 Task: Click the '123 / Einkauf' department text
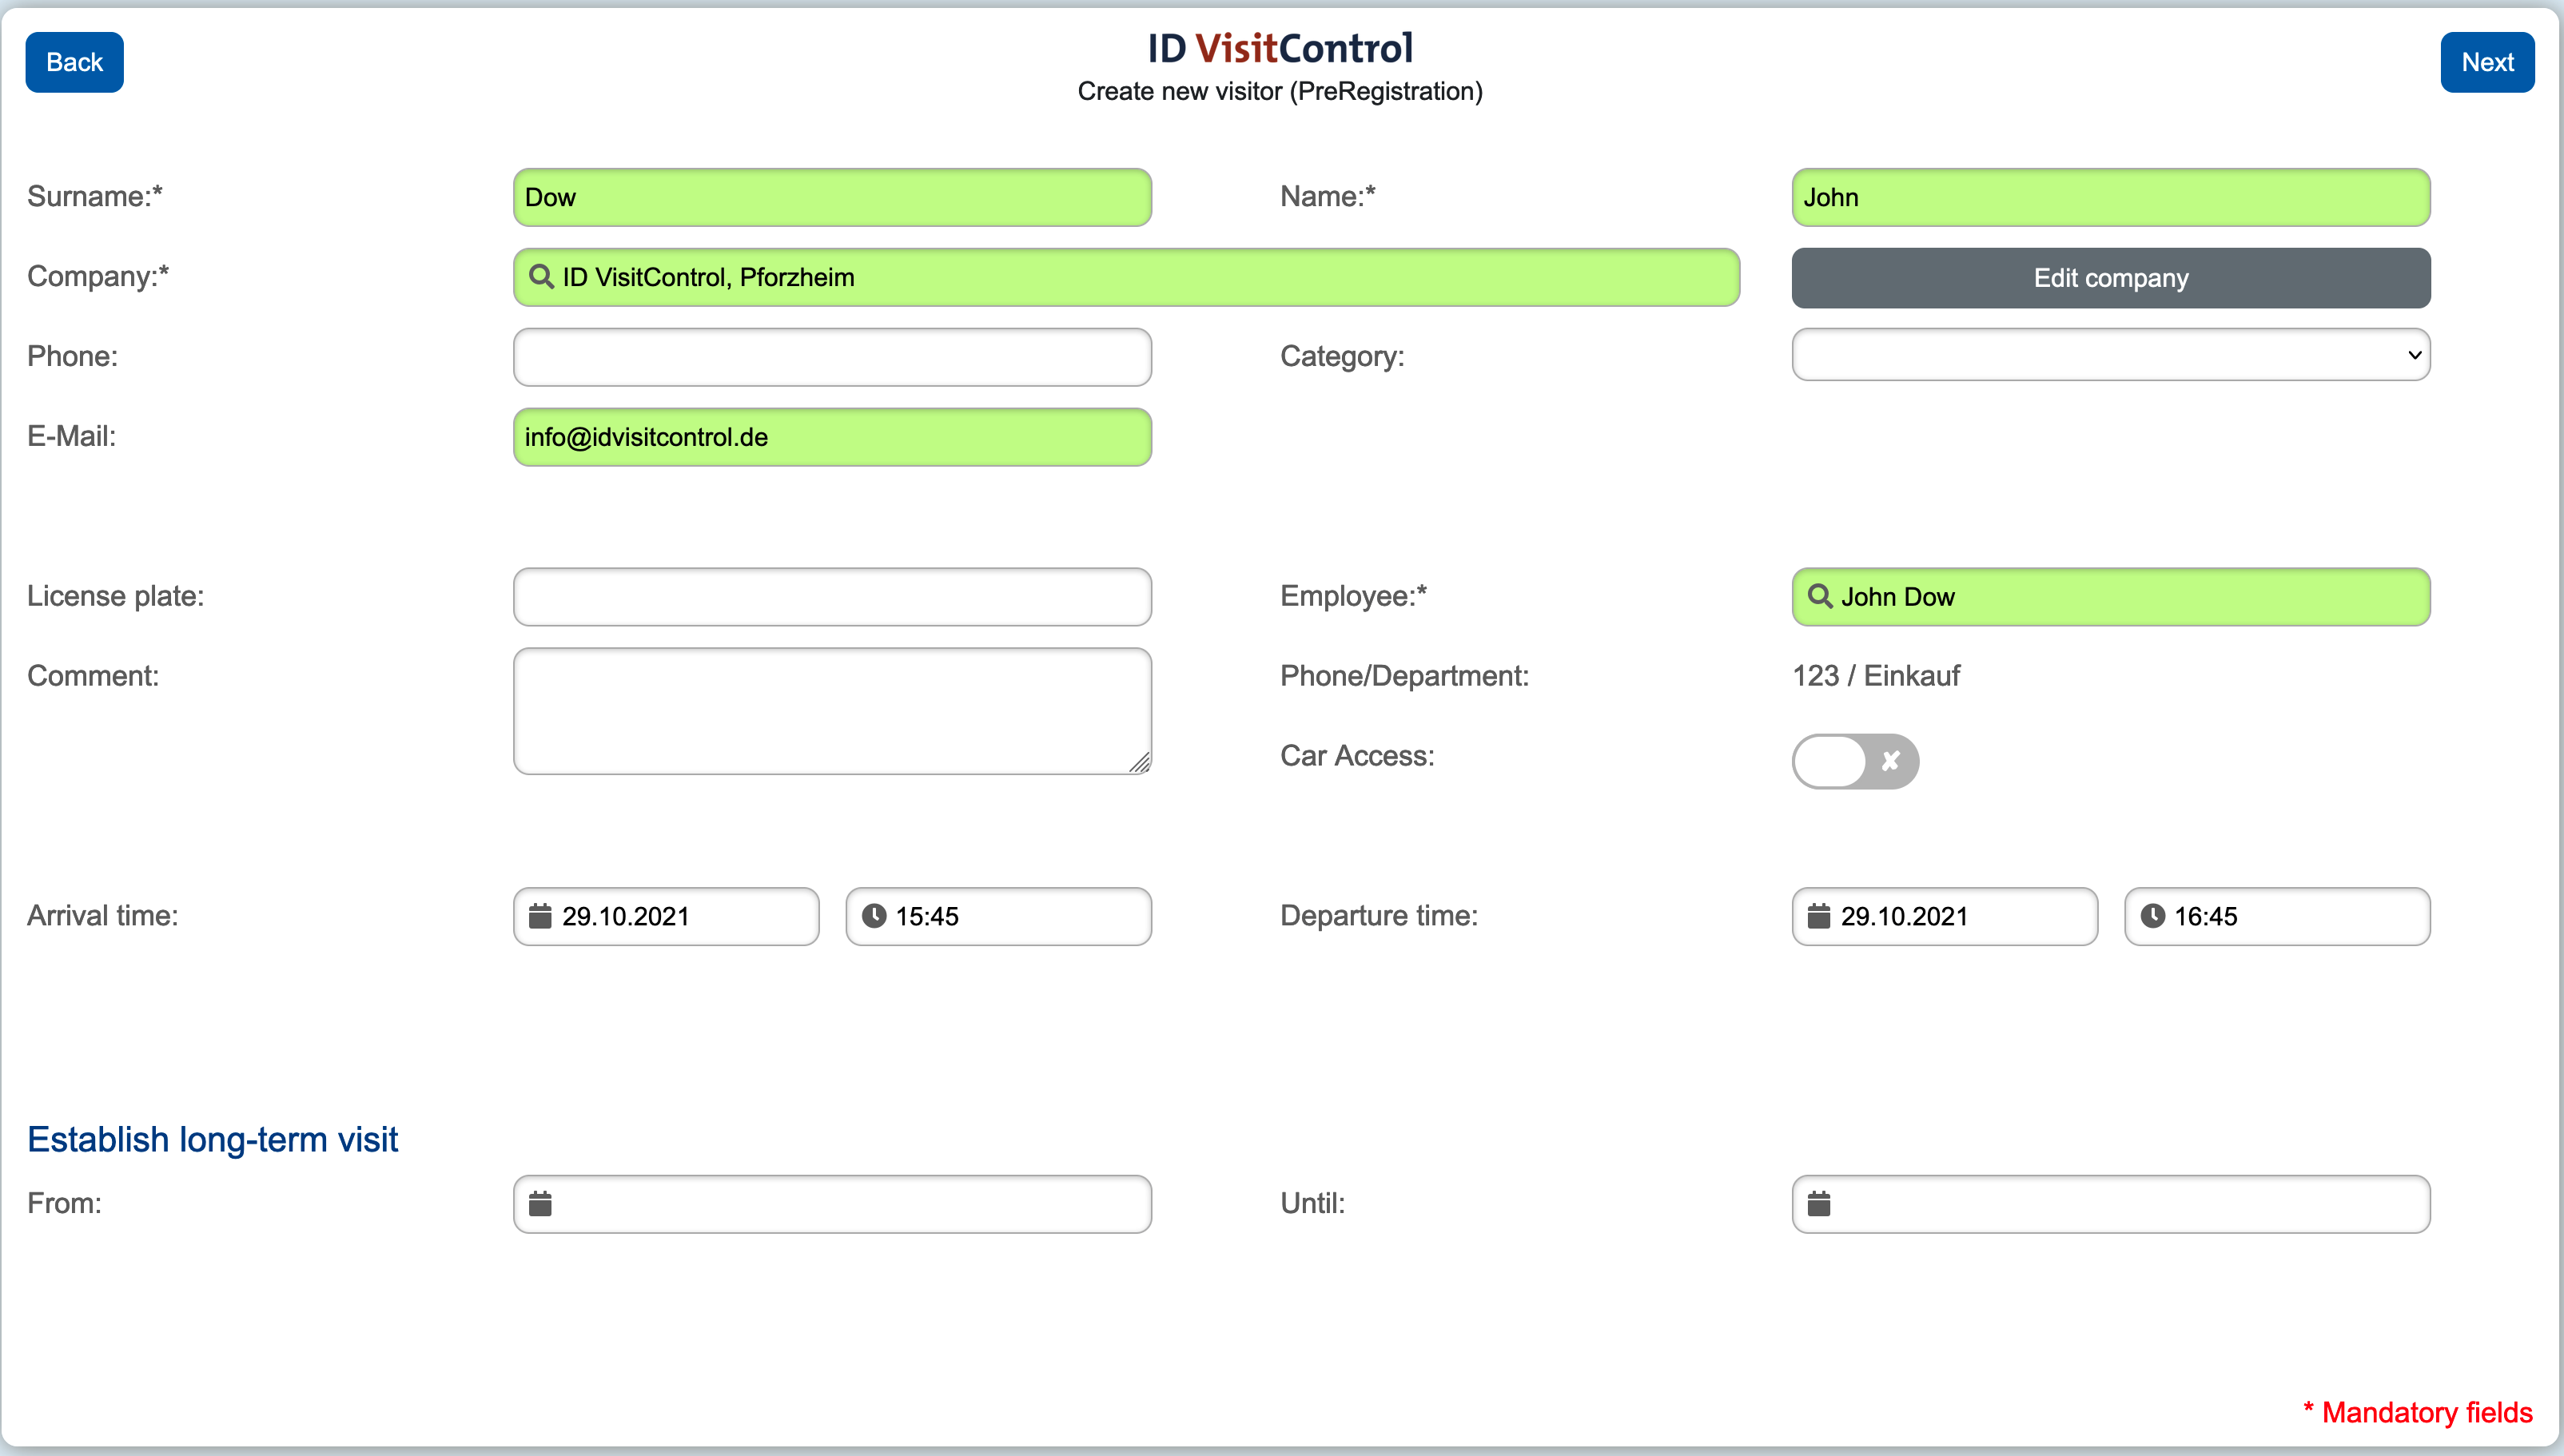(x=1876, y=676)
